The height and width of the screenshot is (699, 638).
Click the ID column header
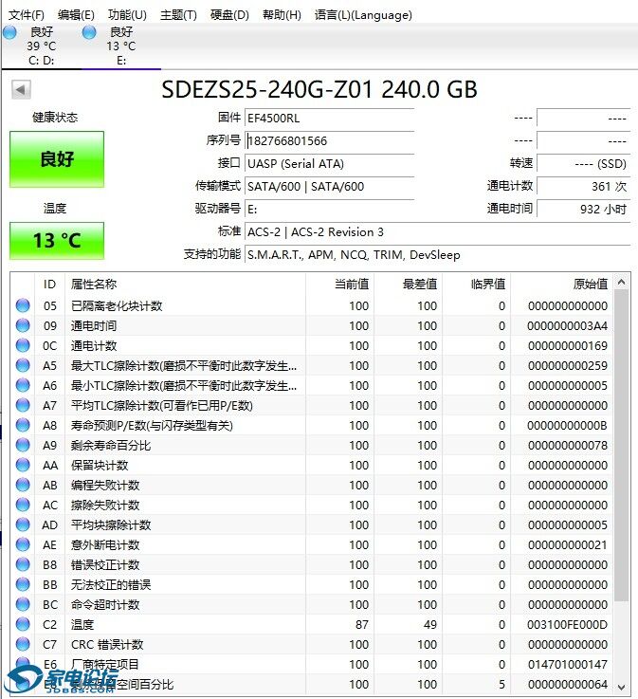point(49,284)
